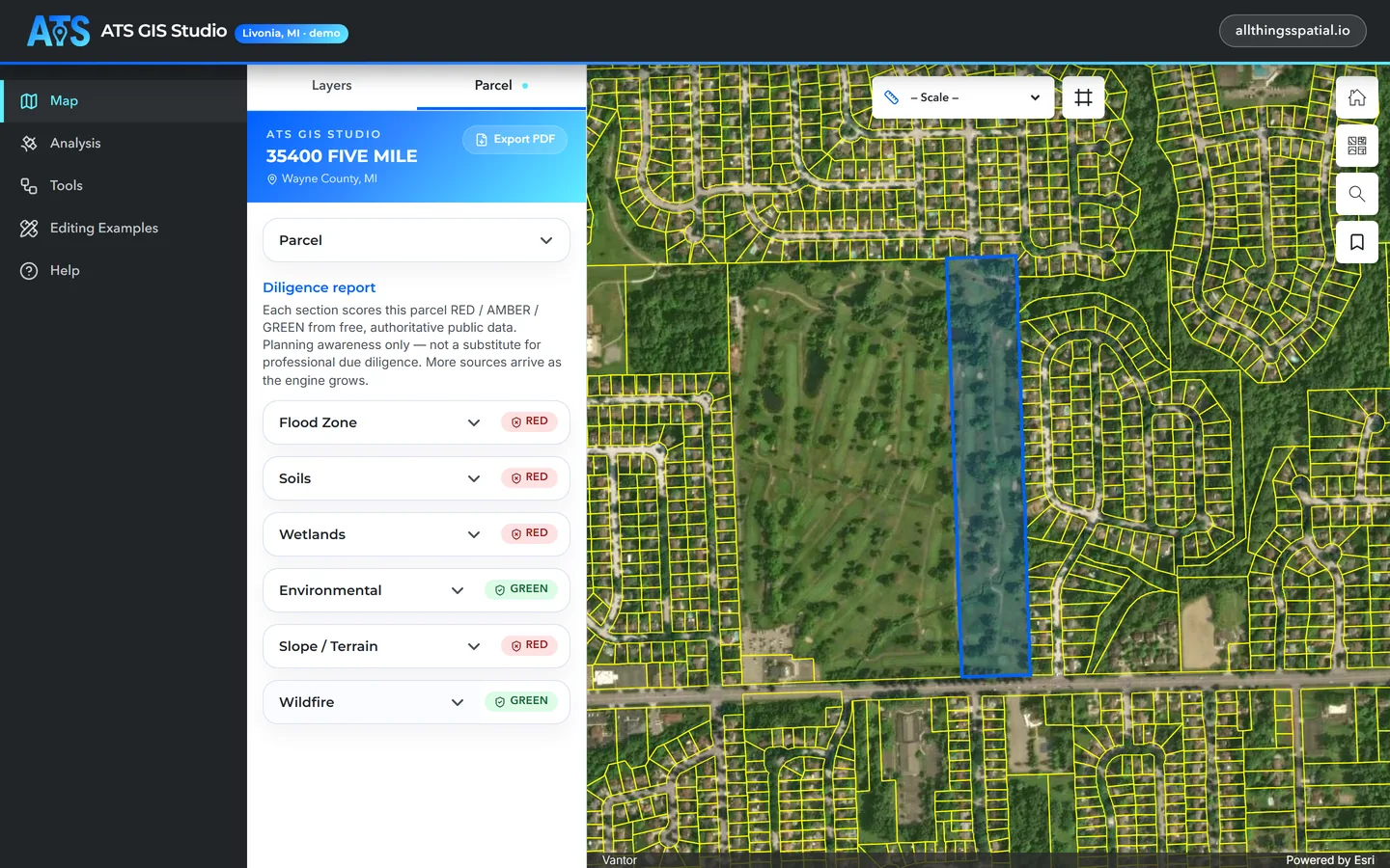Screen dimensions: 1390x868
Task: Expand the Wildfire section chevron
Action: coord(458,702)
